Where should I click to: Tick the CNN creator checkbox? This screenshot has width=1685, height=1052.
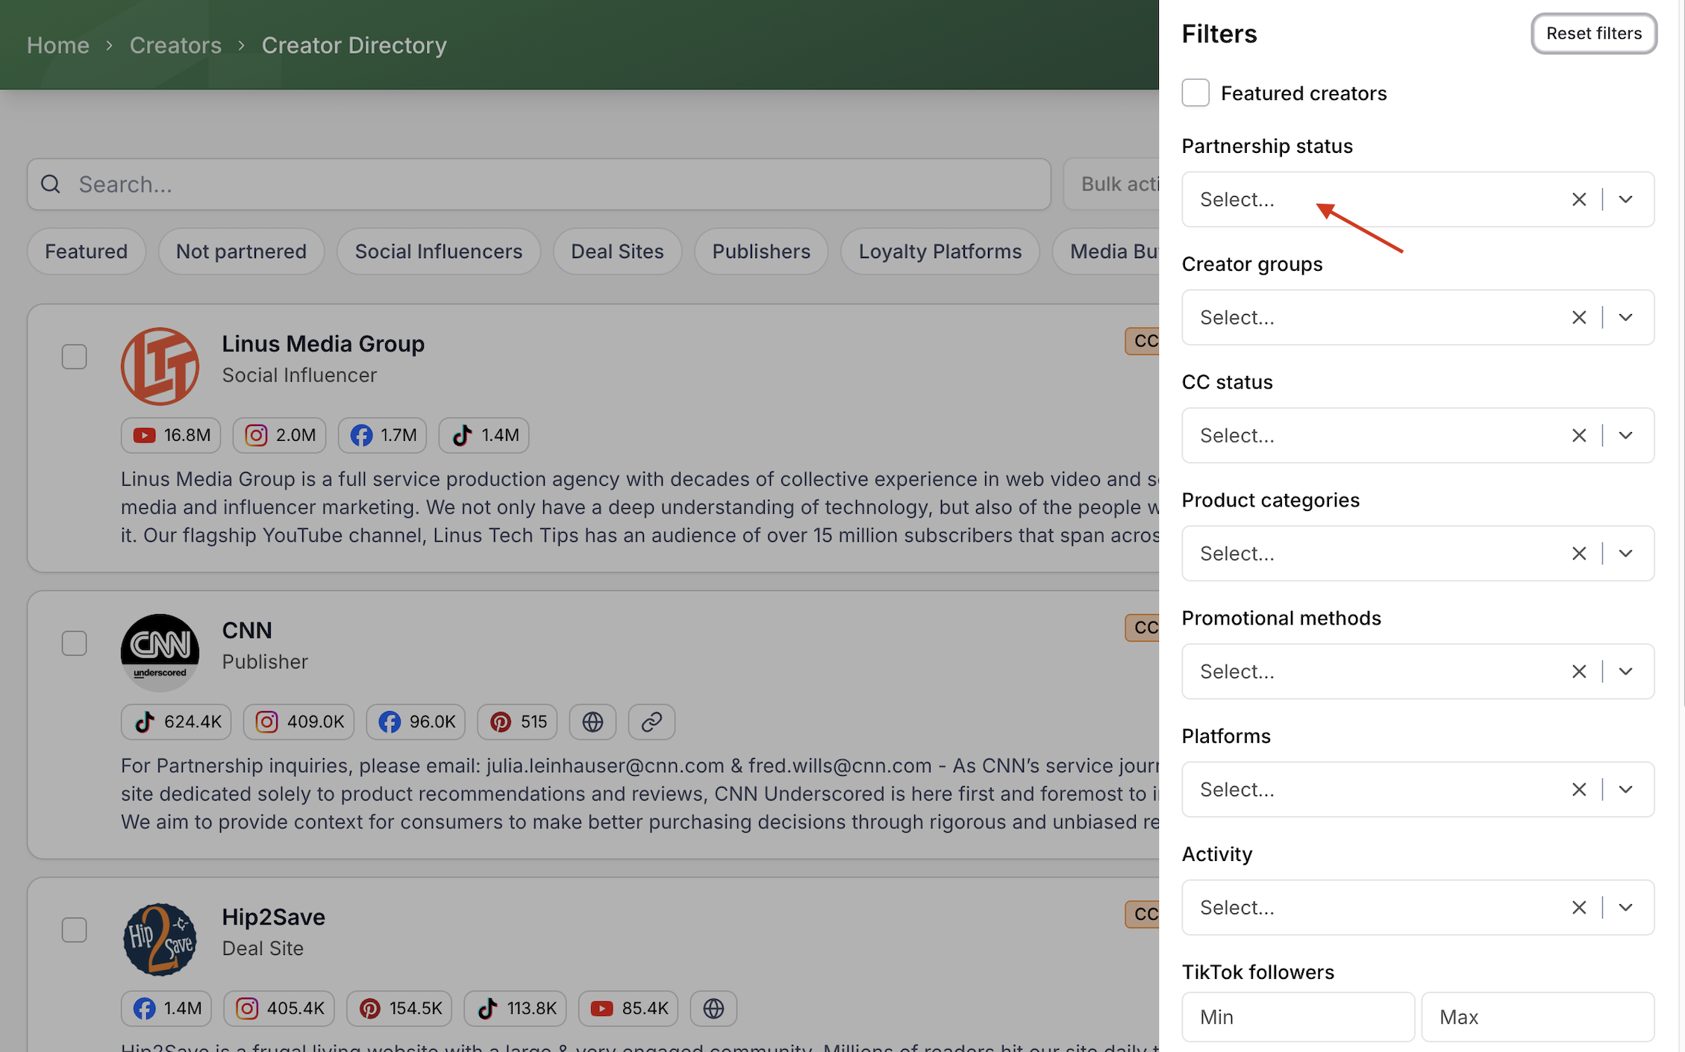click(74, 643)
